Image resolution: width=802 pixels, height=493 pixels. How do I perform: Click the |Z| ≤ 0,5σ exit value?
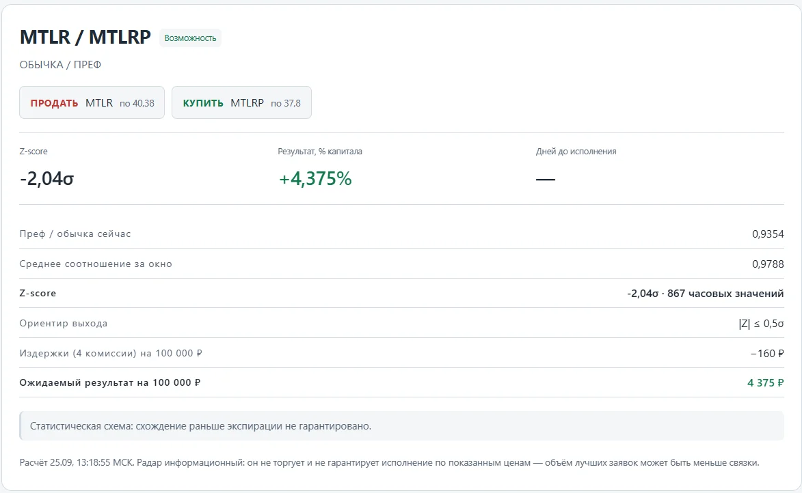[x=761, y=324]
